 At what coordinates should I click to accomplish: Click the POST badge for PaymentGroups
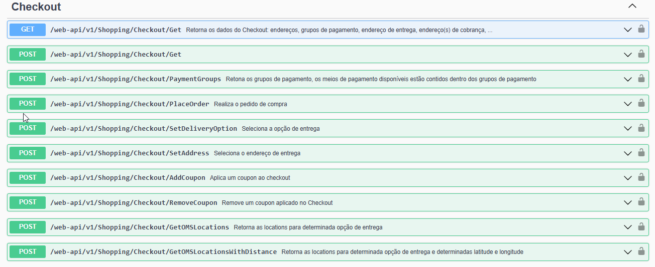28,79
